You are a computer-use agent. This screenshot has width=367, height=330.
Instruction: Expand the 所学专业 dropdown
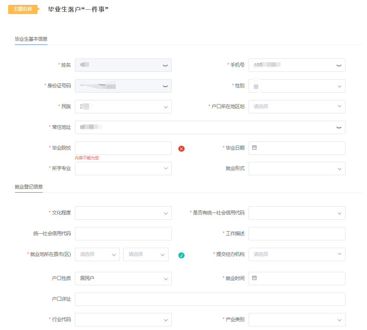(x=123, y=169)
